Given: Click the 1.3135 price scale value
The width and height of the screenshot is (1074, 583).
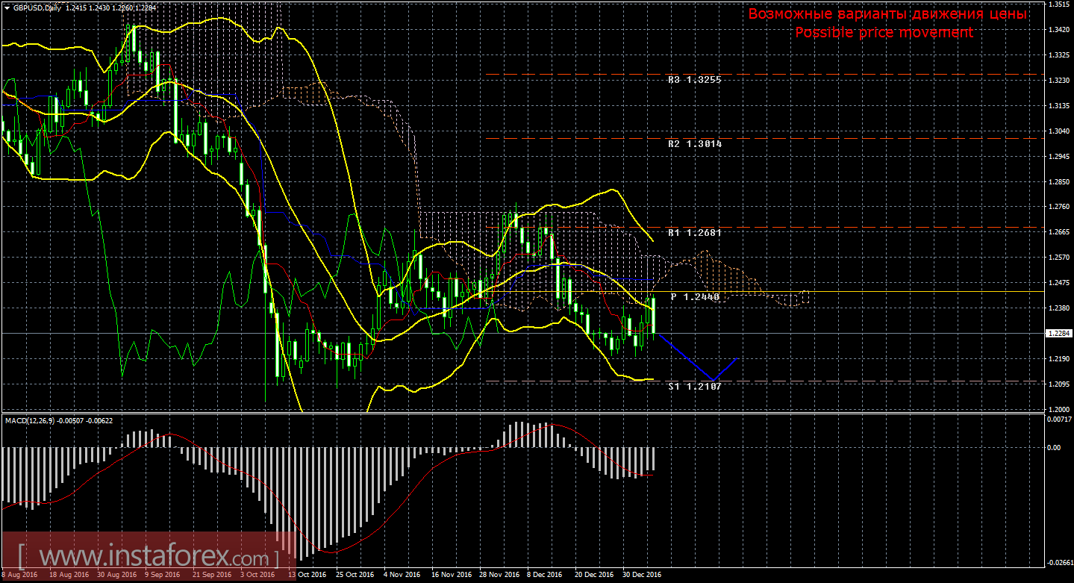Looking at the screenshot, I should point(1059,106).
